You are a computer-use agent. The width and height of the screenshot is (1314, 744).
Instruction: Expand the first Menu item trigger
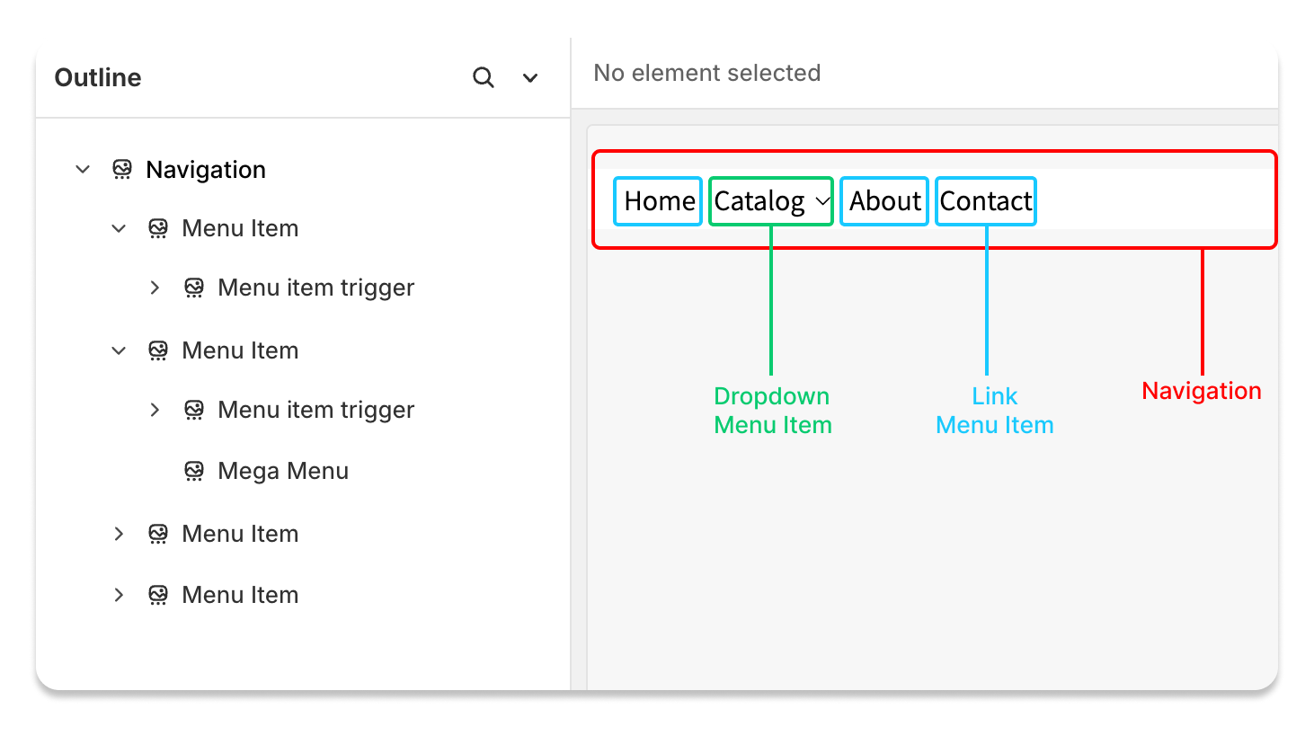(x=155, y=288)
